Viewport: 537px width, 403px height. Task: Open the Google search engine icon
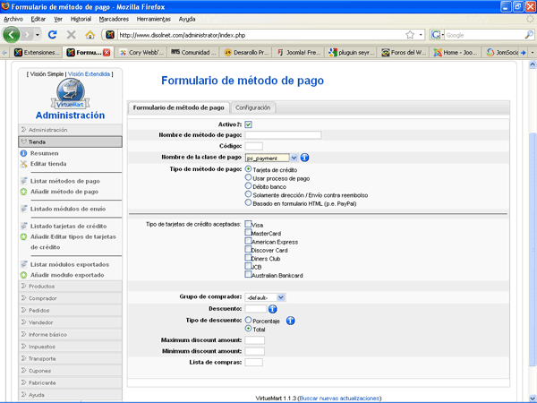[x=436, y=35]
